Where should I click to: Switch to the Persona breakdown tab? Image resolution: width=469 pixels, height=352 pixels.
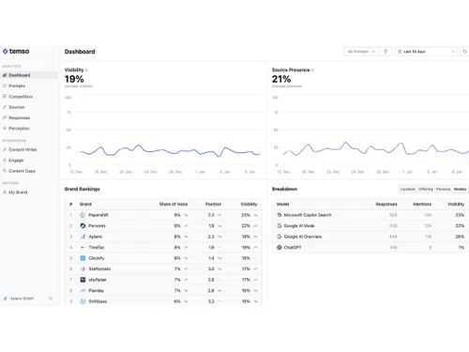click(x=443, y=189)
